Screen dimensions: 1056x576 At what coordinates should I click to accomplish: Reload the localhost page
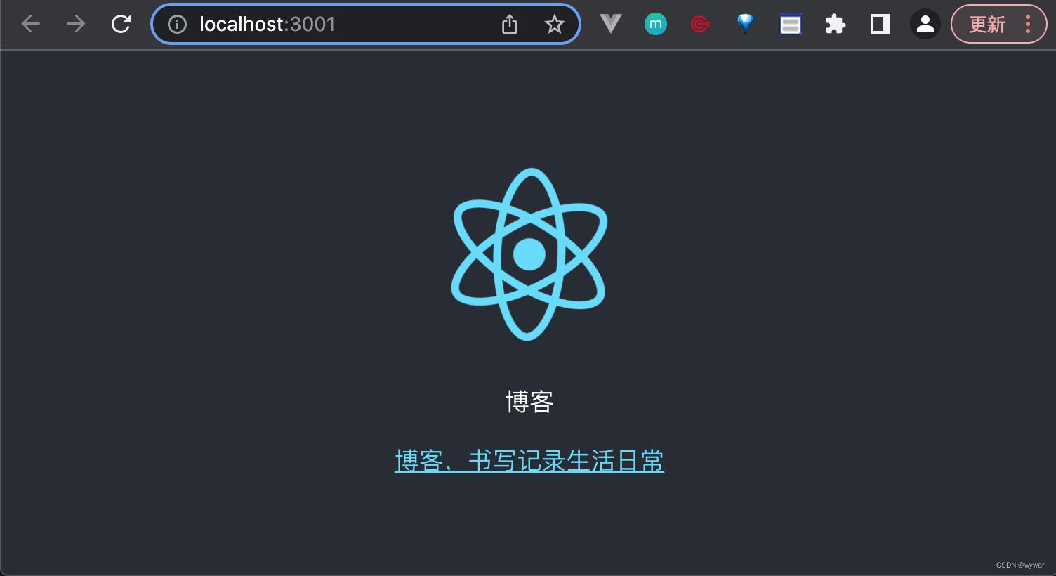click(x=121, y=24)
